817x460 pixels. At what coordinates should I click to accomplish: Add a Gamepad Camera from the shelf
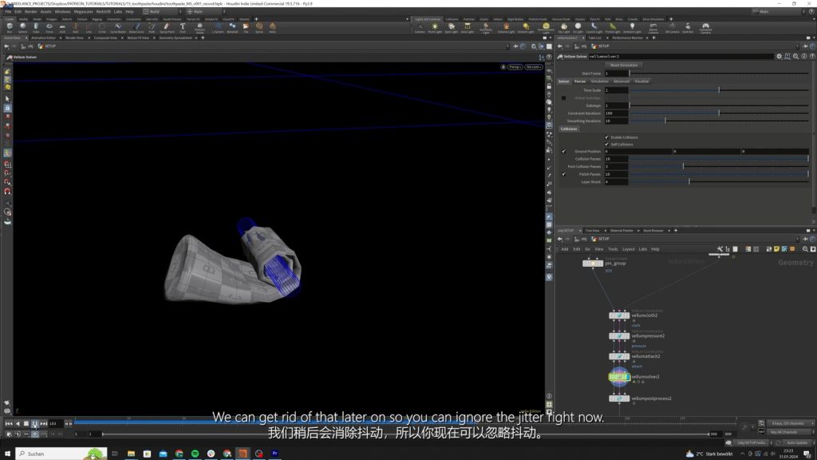coord(705,28)
